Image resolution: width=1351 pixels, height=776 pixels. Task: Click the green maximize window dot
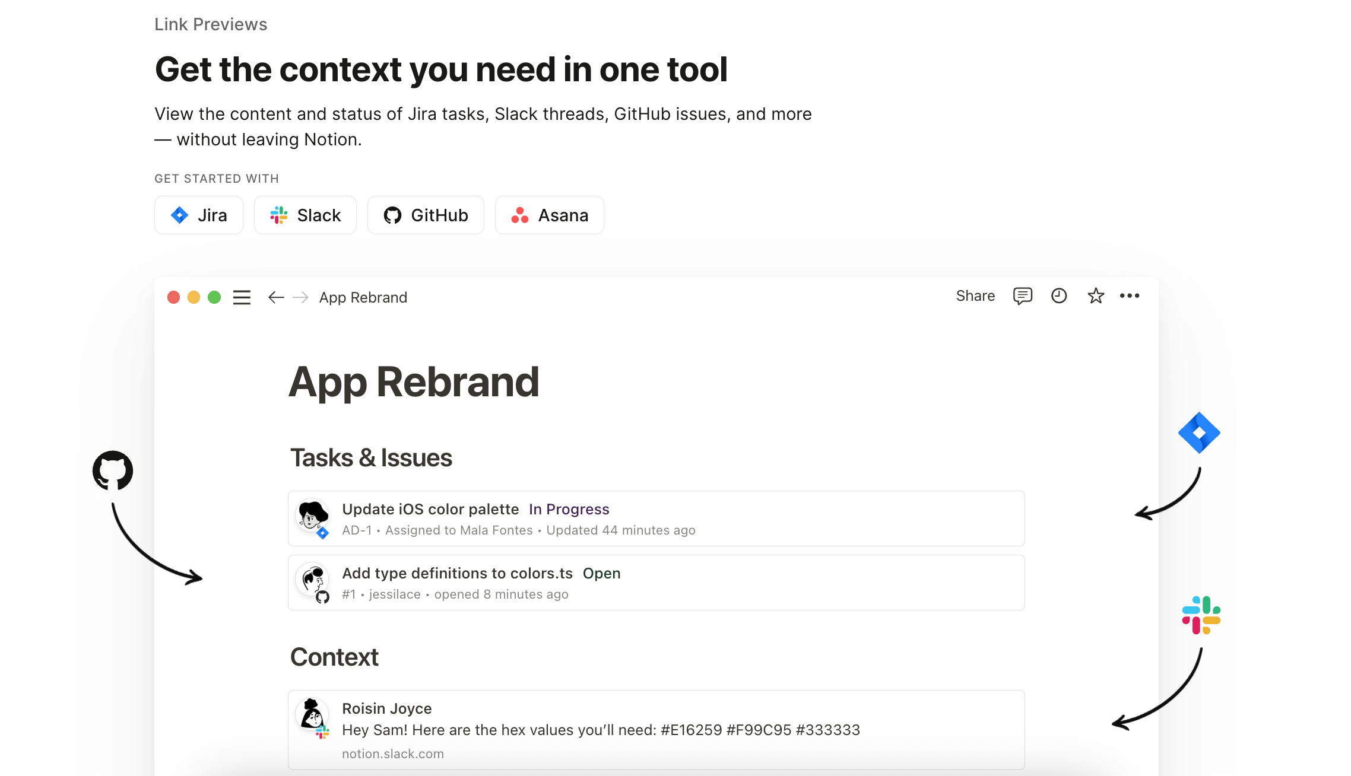tap(214, 297)
